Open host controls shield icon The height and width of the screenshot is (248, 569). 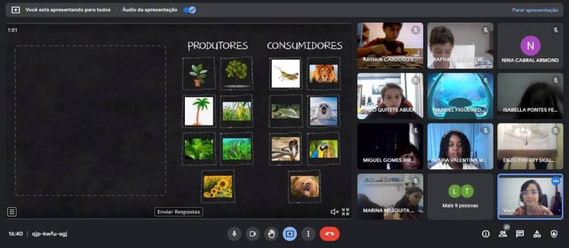coord(554,233)
